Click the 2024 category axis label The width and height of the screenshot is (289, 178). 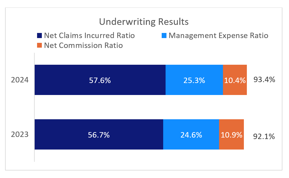point(20,80)
